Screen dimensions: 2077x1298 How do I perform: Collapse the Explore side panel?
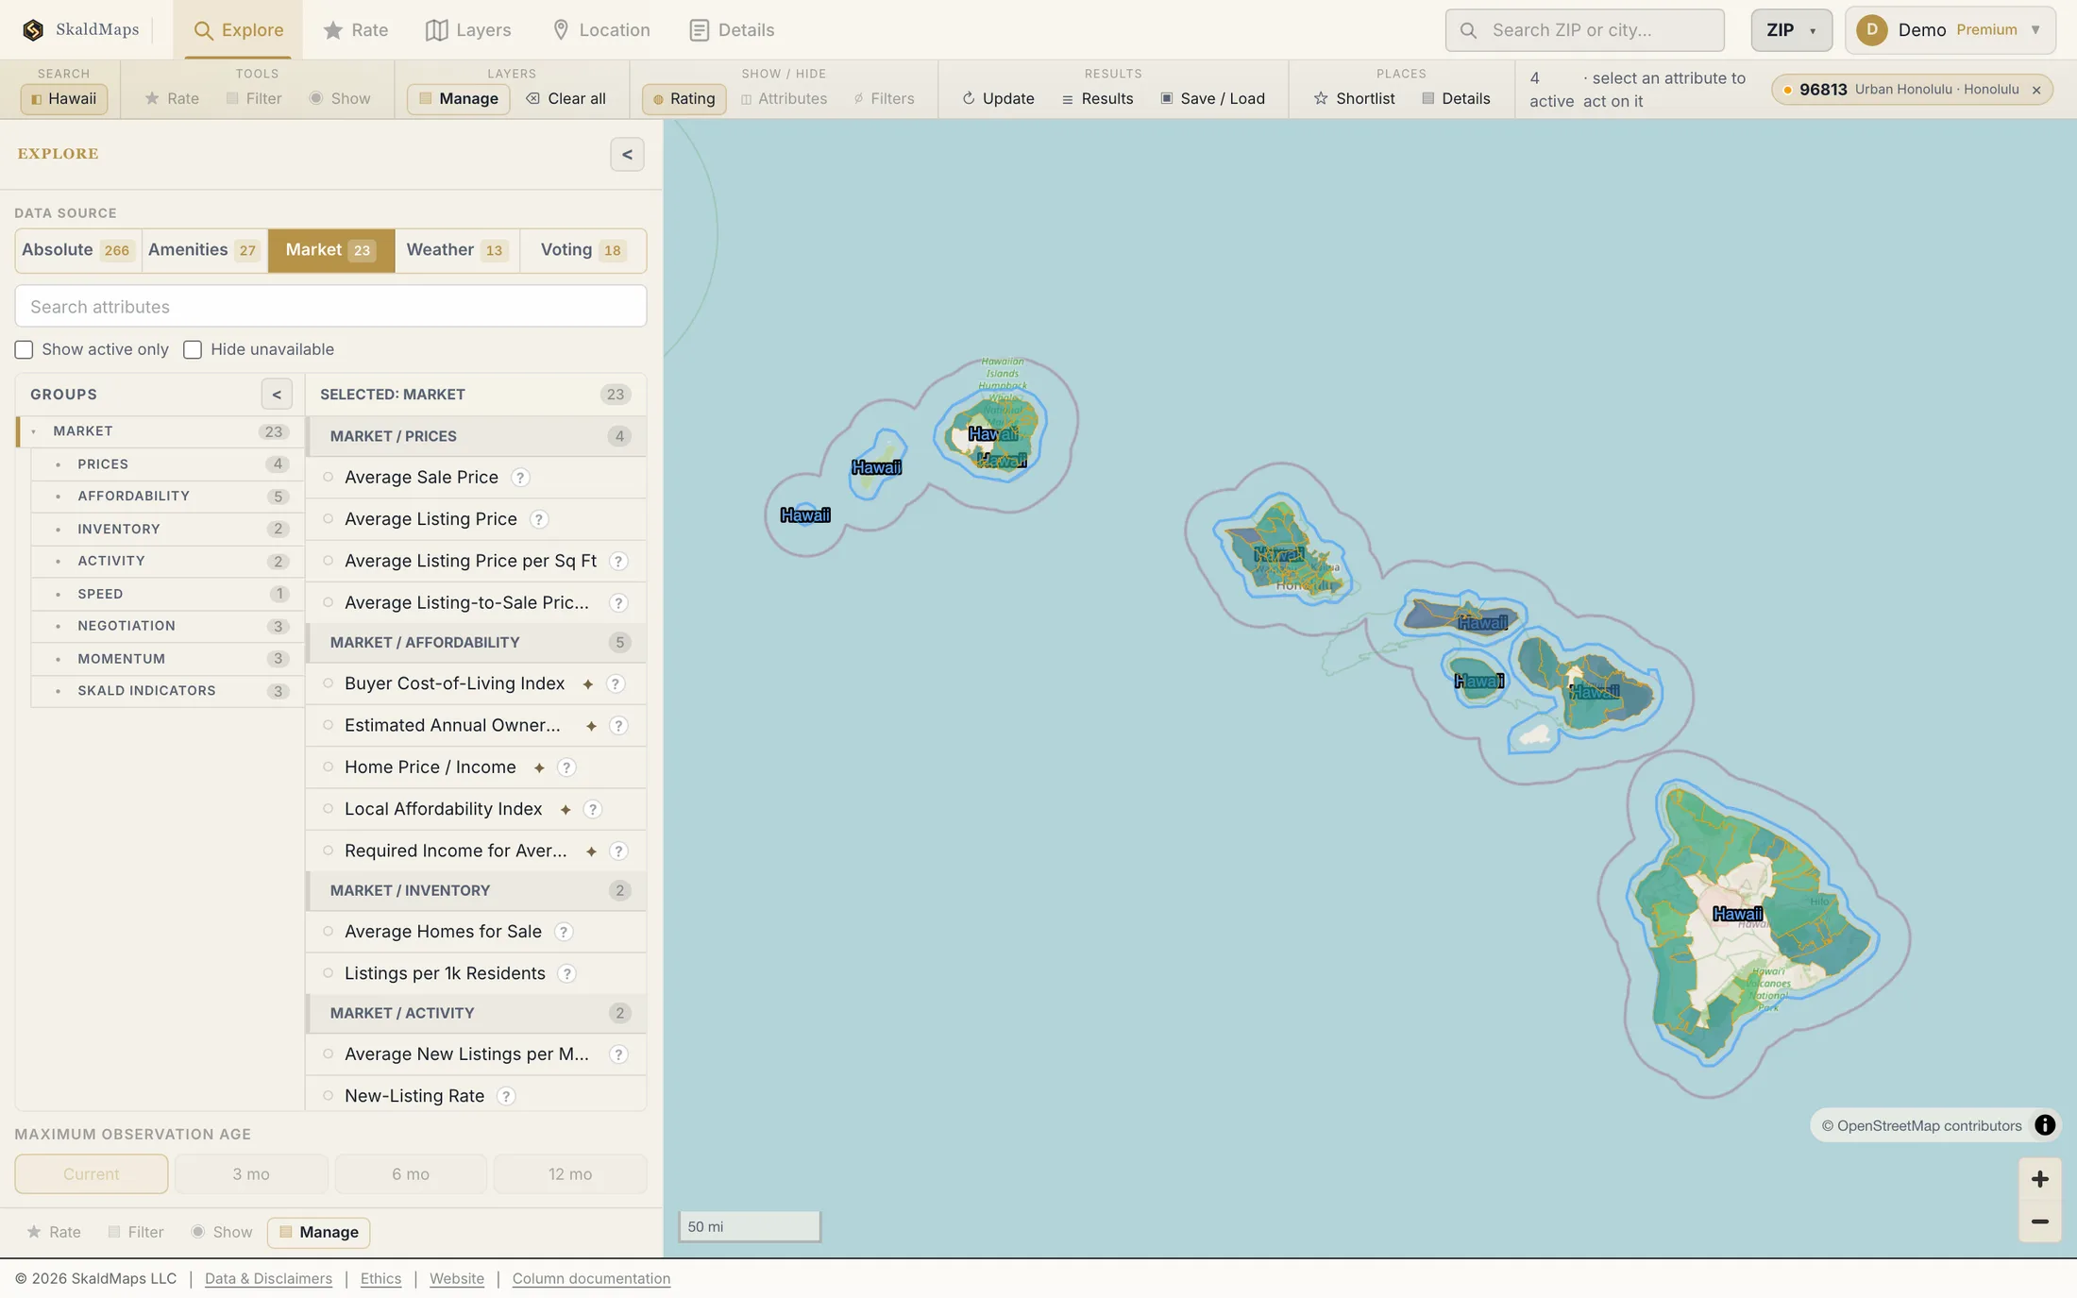pos(627,155)
